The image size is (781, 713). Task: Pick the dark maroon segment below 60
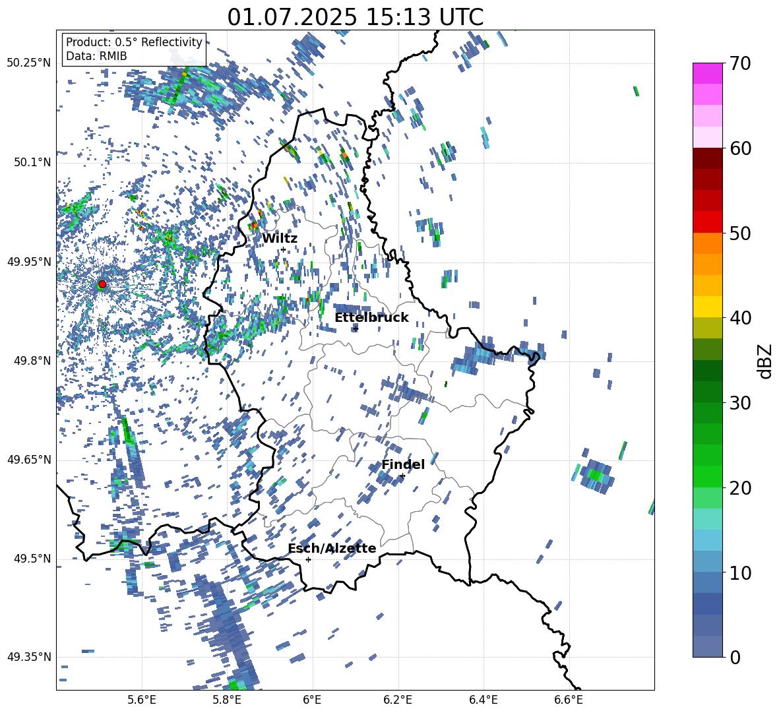pos(708,158)
